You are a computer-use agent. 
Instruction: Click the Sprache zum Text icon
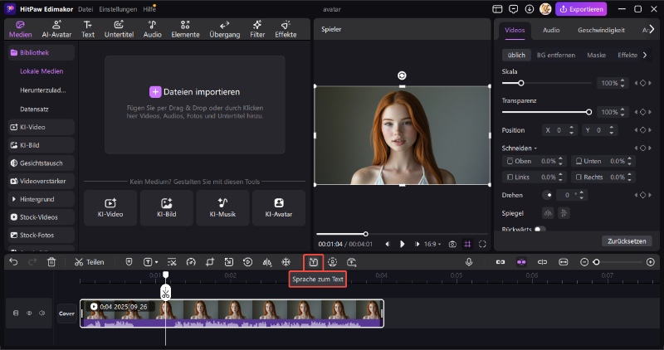tap(313, 262)
